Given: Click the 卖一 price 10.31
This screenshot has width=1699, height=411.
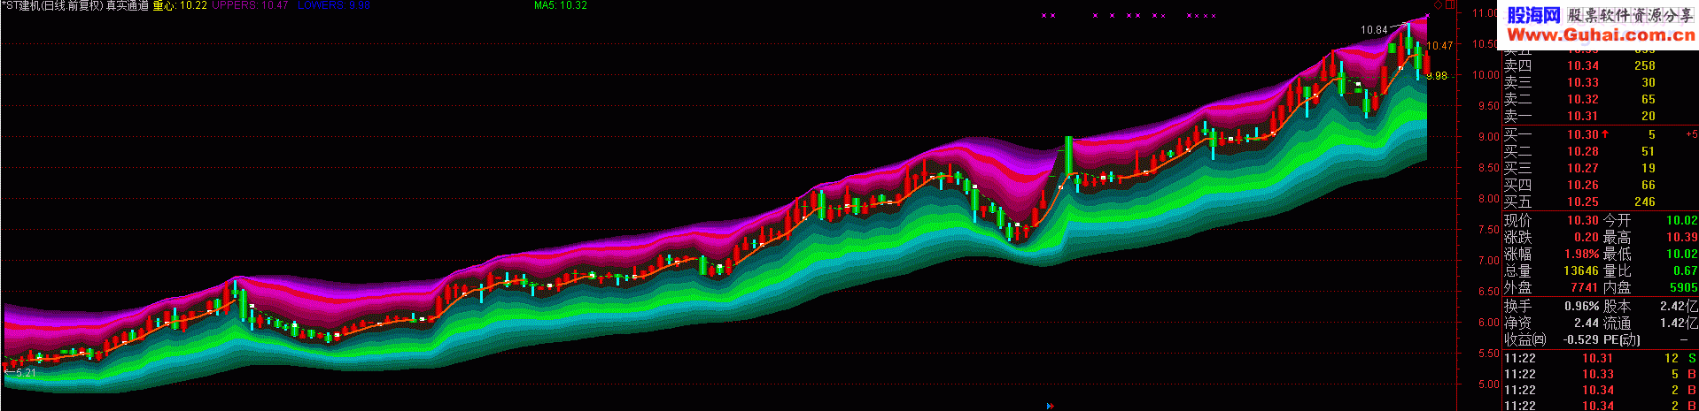Looking at the screenshot, I should coord(1583,116).
